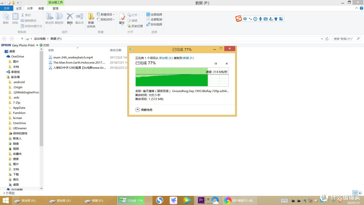Click the navigation pane vertical scrollbar

point(41,99)
